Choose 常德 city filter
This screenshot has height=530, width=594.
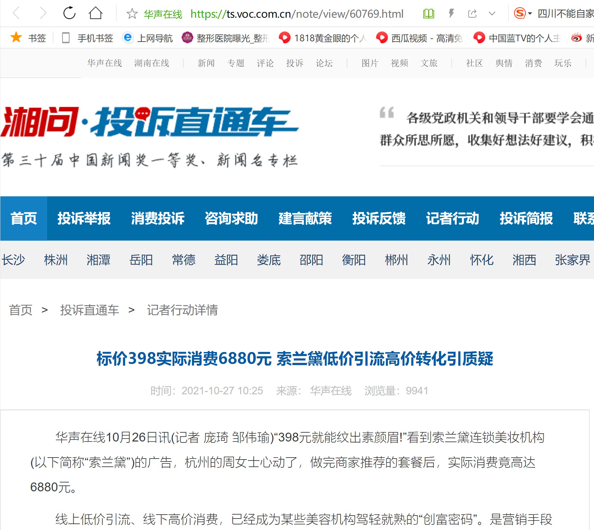click(x=183, y=260)
